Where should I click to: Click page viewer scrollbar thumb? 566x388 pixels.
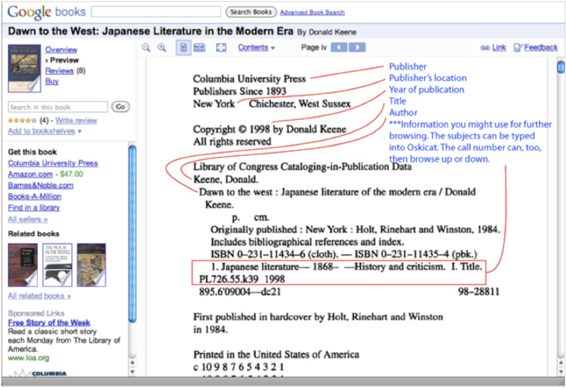coord(561,67)
